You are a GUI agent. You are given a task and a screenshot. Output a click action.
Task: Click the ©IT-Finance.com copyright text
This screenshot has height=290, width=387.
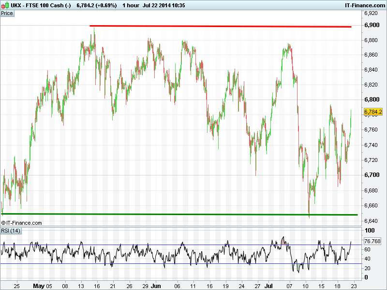(21, 223)
